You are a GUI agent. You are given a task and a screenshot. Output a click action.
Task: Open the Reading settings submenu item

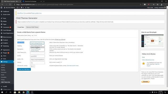pos(3,70)
